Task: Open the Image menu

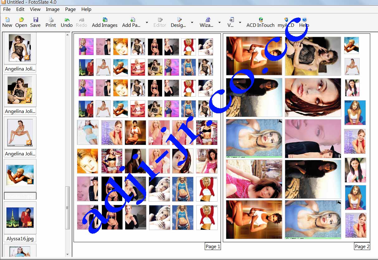Action: (53, 9)
